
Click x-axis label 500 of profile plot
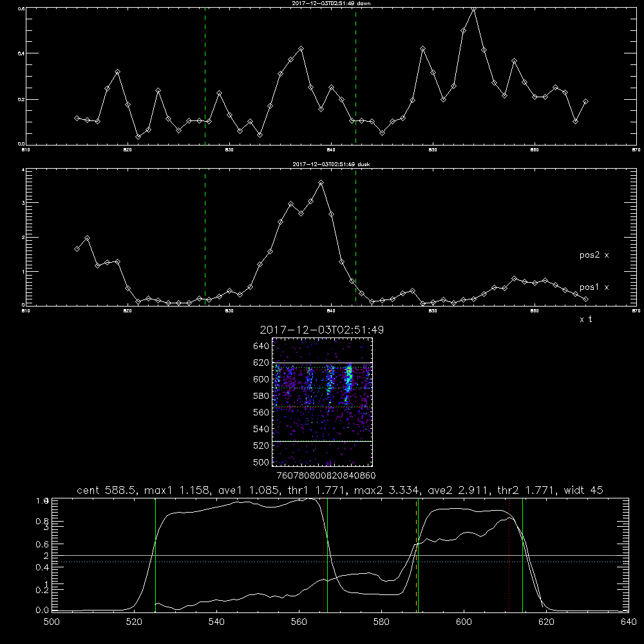tap(52, 622)
